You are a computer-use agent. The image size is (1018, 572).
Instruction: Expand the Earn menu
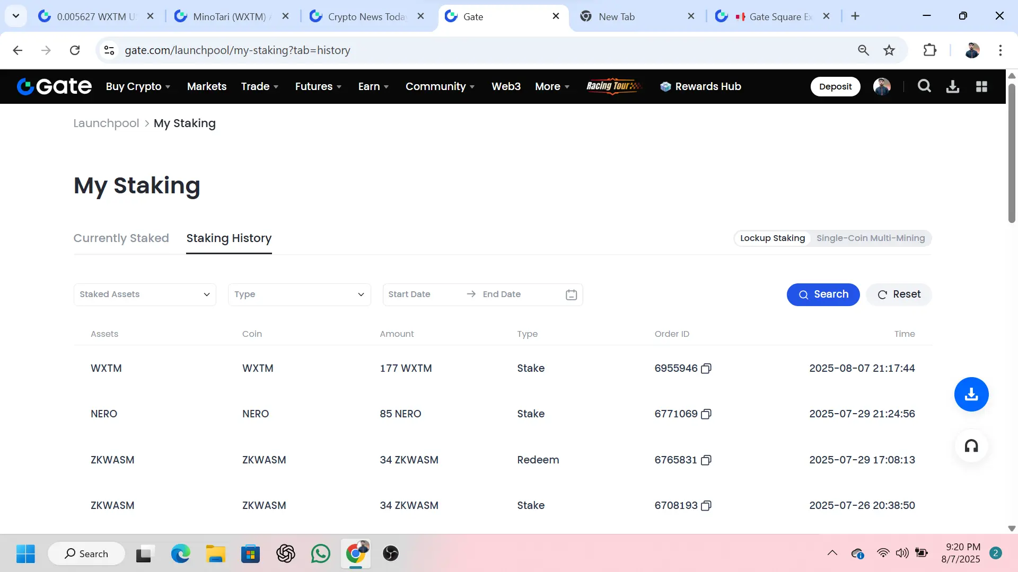373,86
